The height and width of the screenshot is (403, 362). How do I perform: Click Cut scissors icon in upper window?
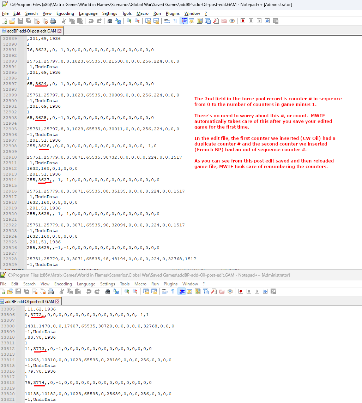pyautogui.click(x=64, y=21)
